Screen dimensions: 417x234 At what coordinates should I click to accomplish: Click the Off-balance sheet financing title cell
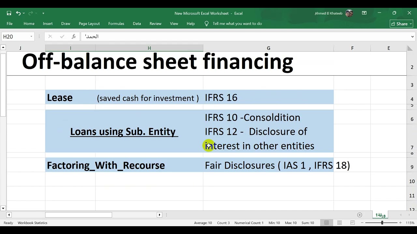click(x=158, y=62)
